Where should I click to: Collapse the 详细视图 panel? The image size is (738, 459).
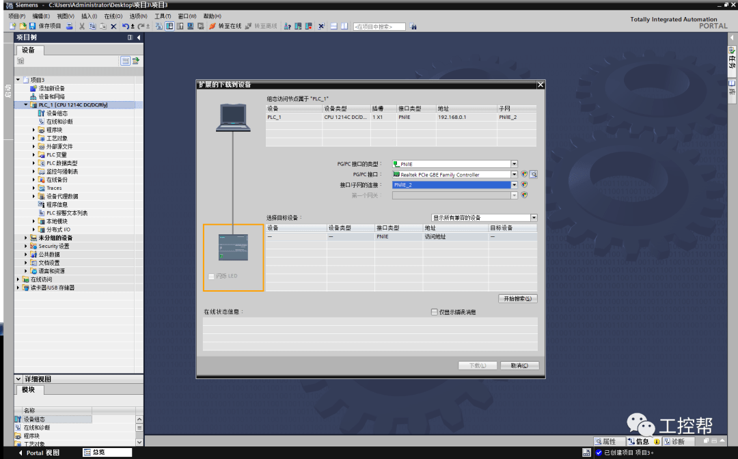point(18,378)
